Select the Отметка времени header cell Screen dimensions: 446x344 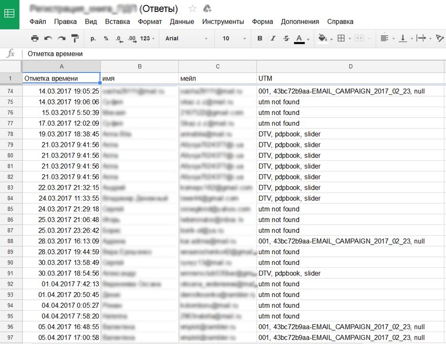(61, 79)
